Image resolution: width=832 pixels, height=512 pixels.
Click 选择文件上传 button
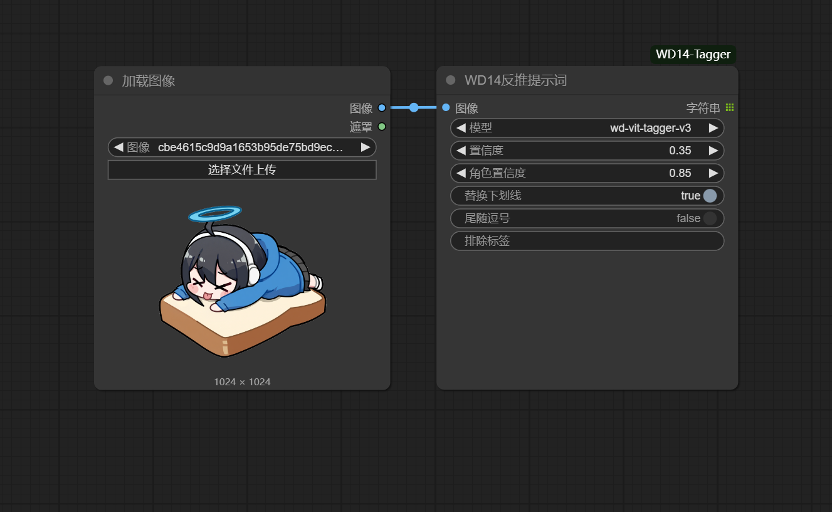pos(242,170)
